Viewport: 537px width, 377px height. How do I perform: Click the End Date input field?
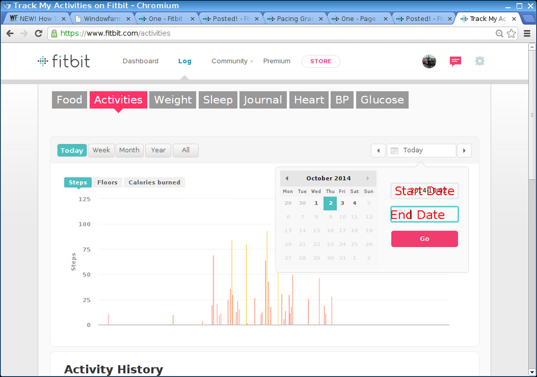(x=425, y=215)
